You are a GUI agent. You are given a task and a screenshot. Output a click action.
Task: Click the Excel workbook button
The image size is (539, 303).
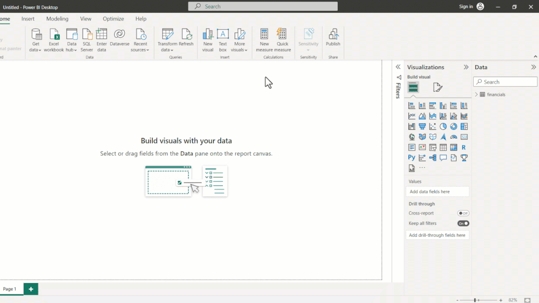53,40
